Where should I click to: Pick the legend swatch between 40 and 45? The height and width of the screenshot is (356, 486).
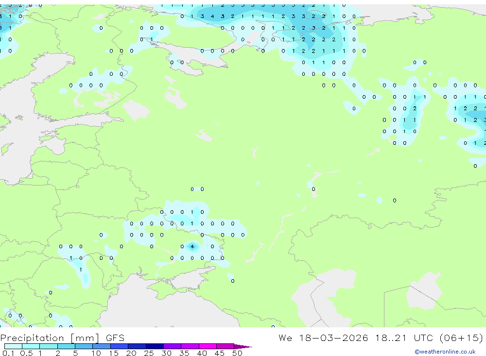pos(208,346)
